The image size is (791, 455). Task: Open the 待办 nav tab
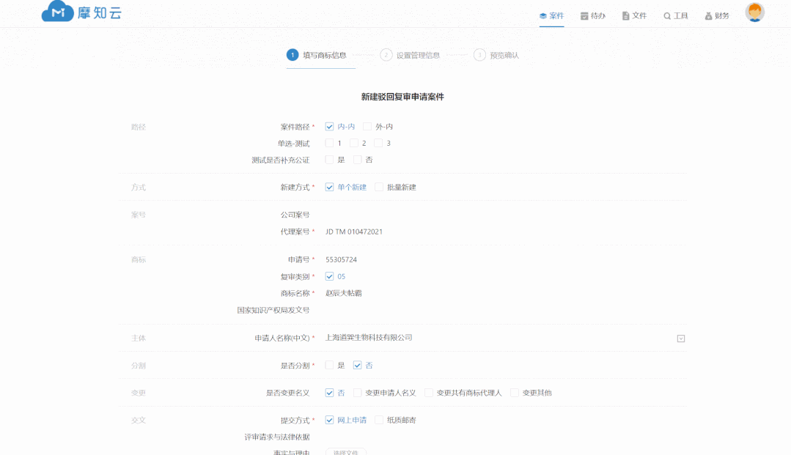click(593, 16)
